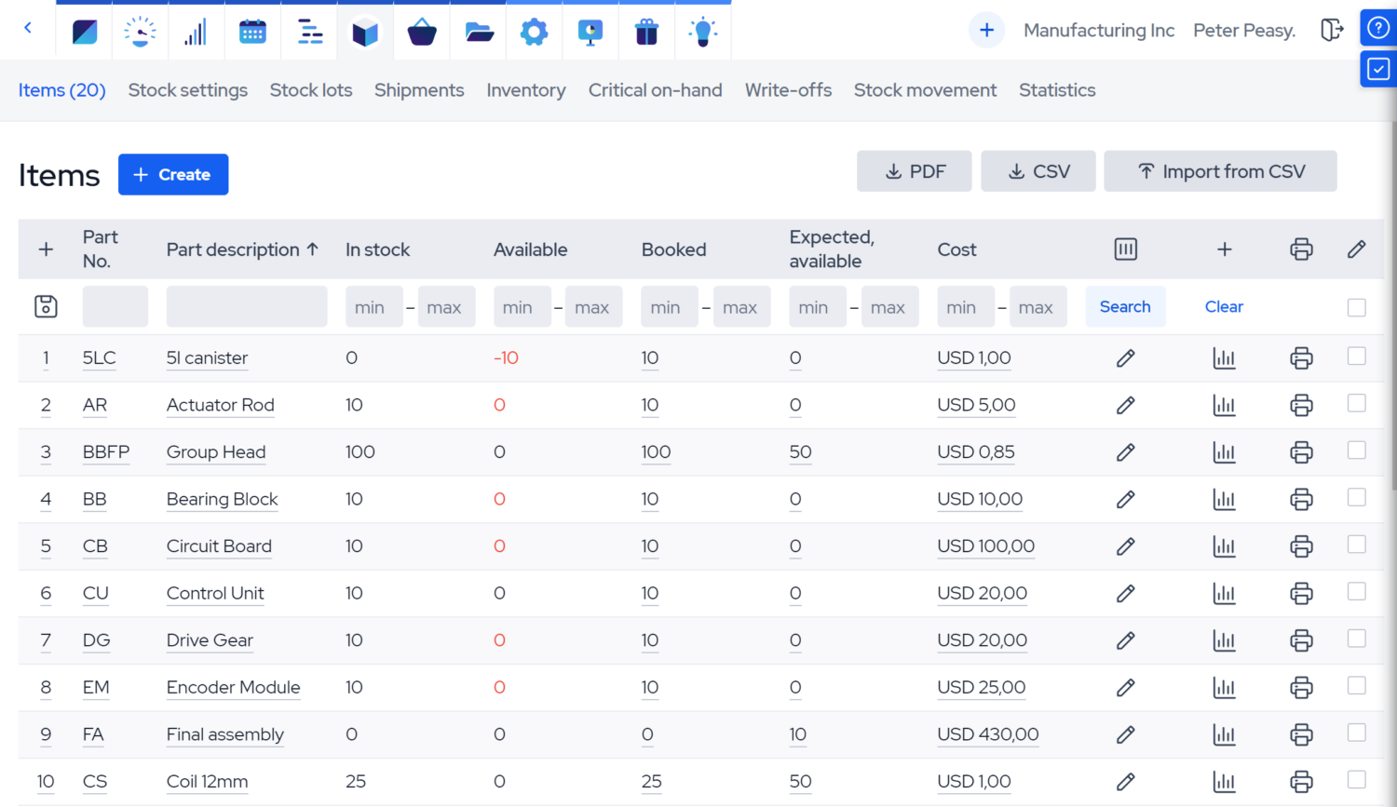Save the filter with the floppy disk icon

click(45, 306)
